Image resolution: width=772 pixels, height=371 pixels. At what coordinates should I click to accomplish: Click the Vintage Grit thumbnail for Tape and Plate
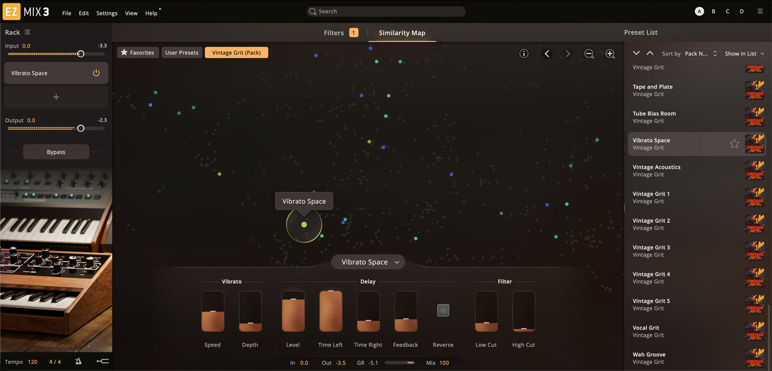755,90
